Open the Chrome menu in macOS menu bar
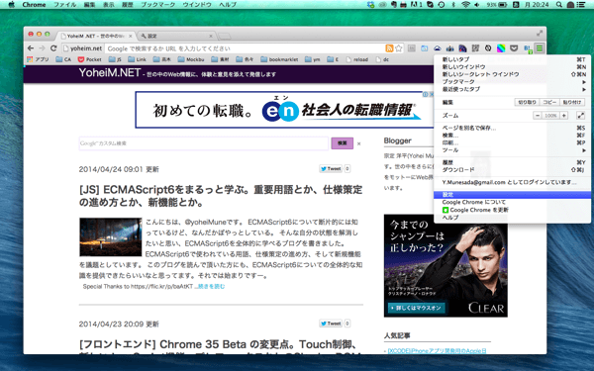Image resolution: width=594 pixels, height=371 pixels. [x=34, y=5]
